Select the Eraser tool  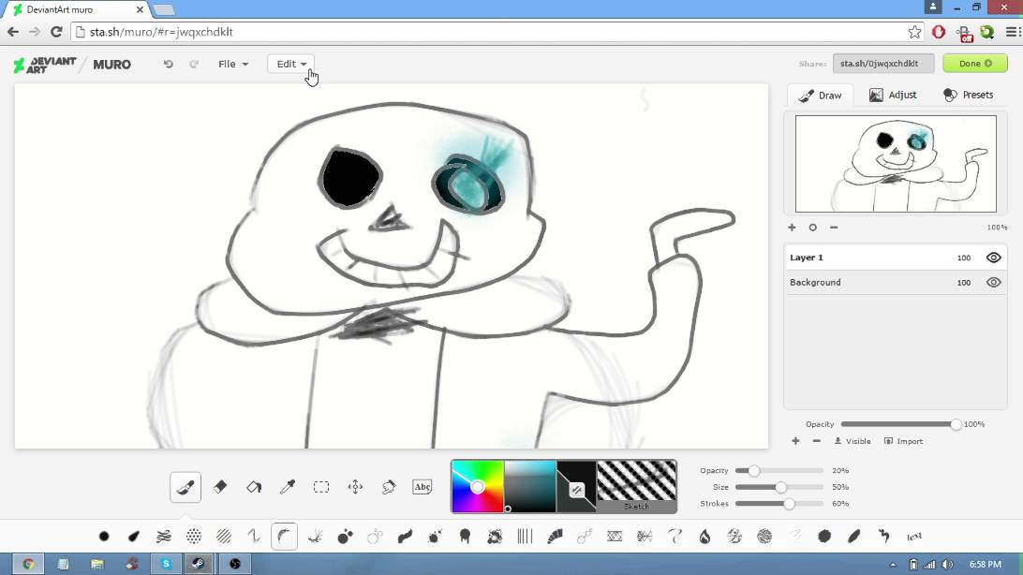[x=220, y=486]
